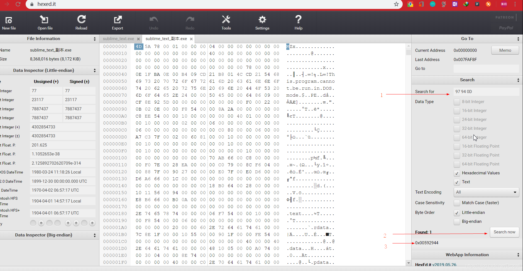This screenshot has width=523, height=271.
Task: Enable Match Case (faster)
Action: click(x=457, y=203)
